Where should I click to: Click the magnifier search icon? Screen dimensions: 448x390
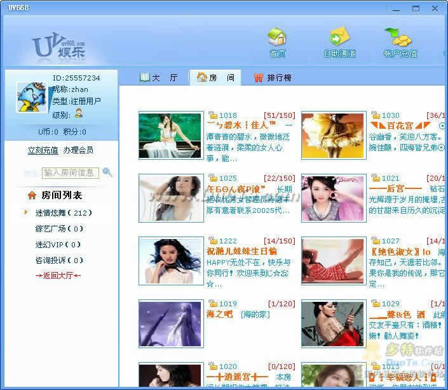(x=107, y=172)
